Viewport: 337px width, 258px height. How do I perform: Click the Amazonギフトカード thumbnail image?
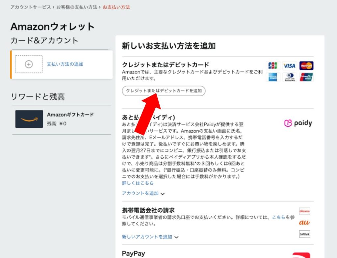(29, 119)
